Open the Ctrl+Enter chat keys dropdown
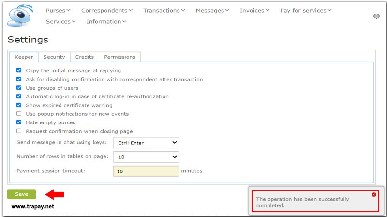 click(x=146, y=143)
